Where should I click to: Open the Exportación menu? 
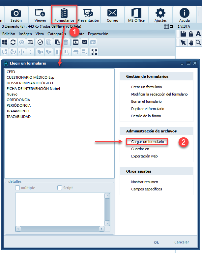click(98, 34)
